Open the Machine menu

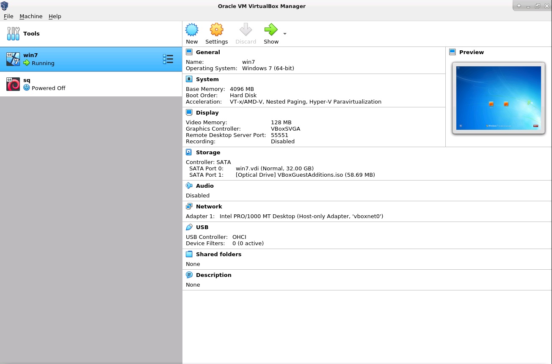31,16
